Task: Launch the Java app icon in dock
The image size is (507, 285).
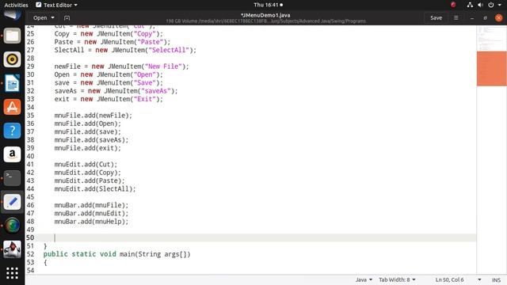Action: click(12, 249)
